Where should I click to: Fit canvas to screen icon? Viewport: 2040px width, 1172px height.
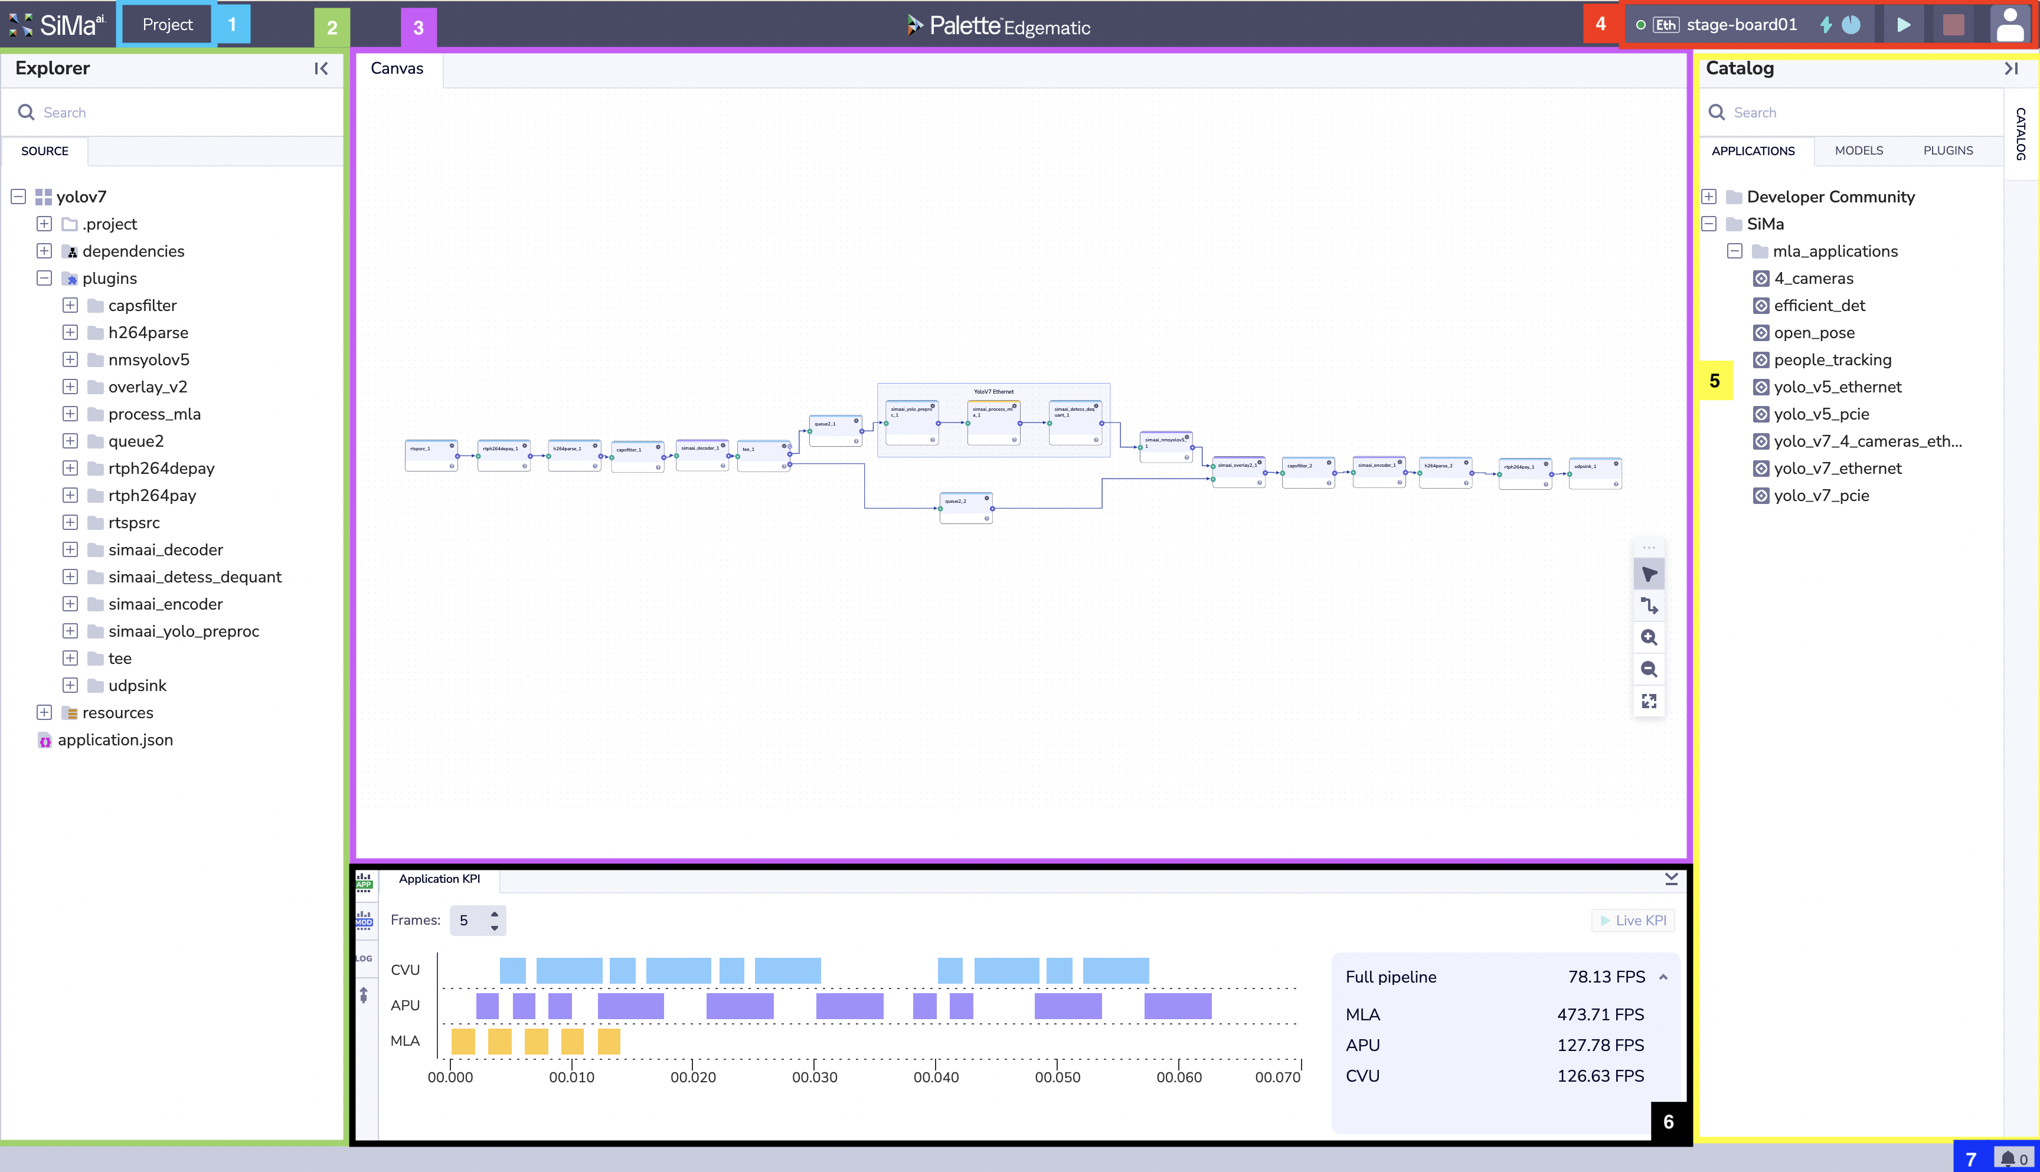pyautogui.click(x=1649, y=701)
